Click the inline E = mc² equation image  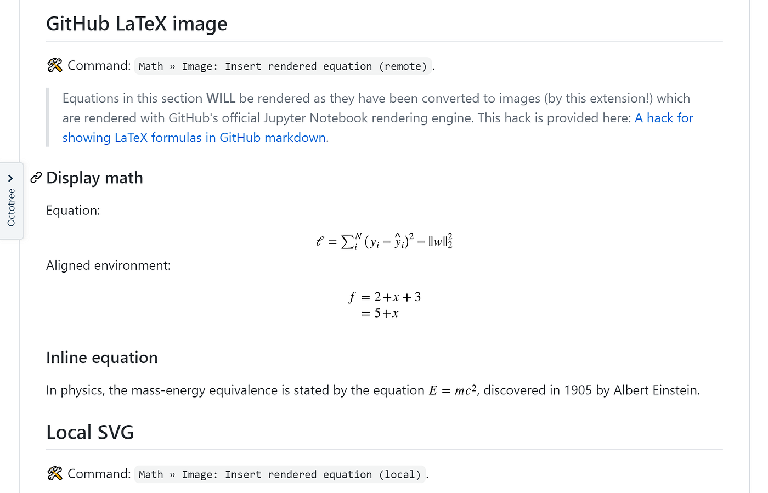pos(453,390)
